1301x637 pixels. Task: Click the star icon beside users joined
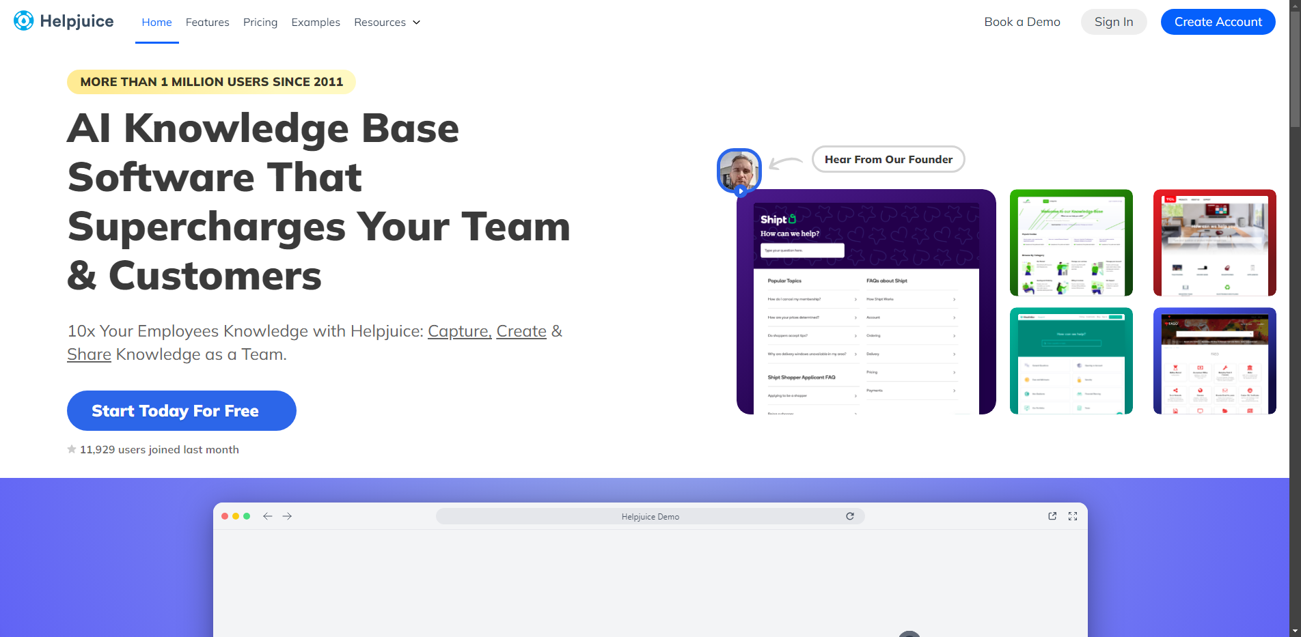point(72,449)
